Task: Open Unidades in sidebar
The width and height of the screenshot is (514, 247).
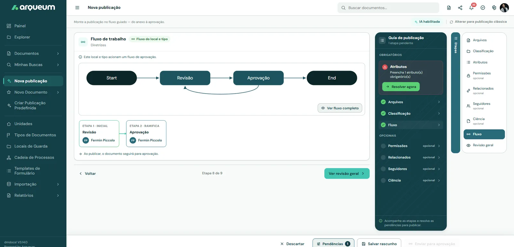Action: [33, 124]
